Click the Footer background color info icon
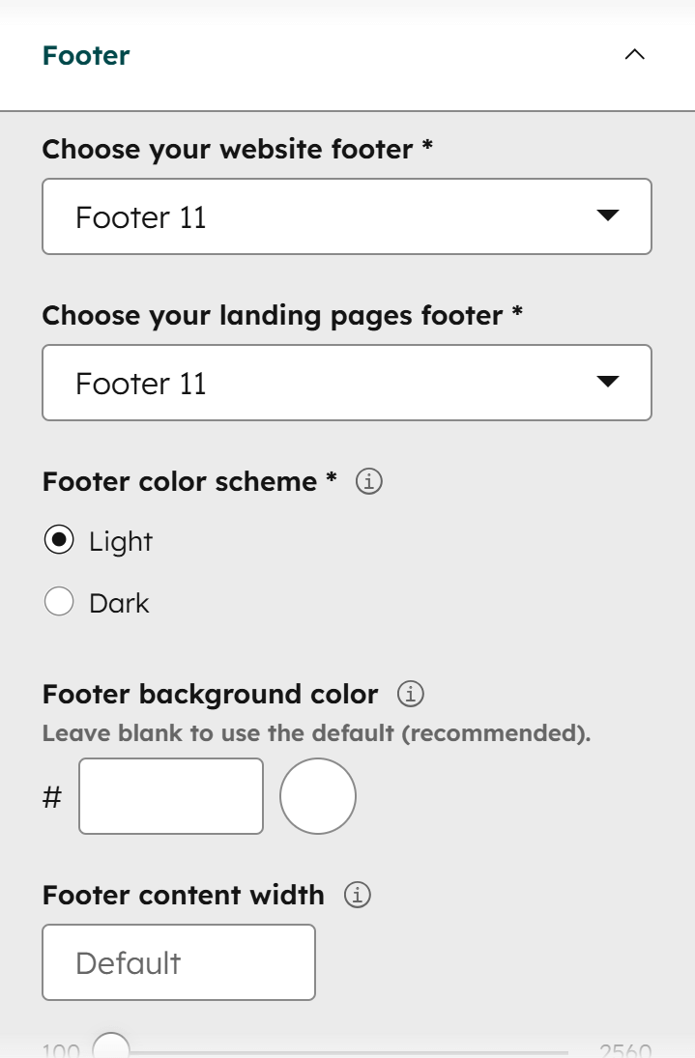This screenshot has height=1058, width=695. point(409,693)
